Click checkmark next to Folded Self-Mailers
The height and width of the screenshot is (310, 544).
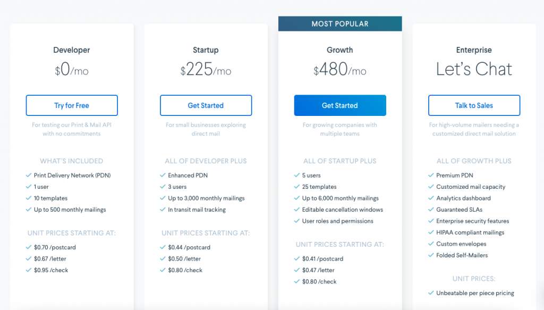[431, 255]
